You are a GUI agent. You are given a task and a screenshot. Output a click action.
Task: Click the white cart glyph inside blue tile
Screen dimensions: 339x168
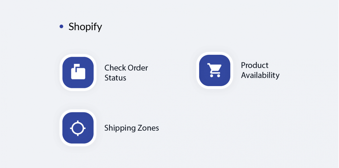214,70
